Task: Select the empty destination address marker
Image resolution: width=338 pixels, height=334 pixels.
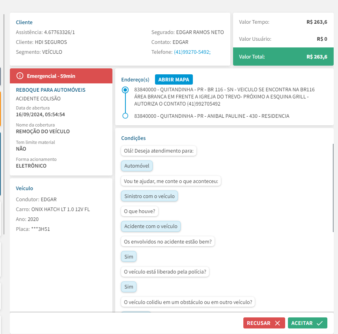Action: click(x=125, y=116)
